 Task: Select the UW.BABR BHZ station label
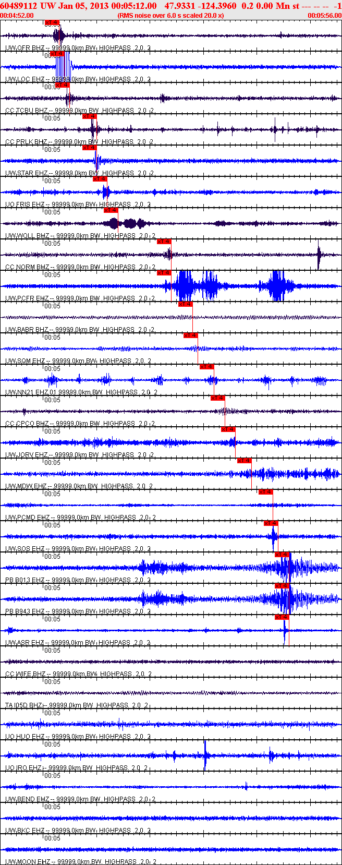pos(80,330)
